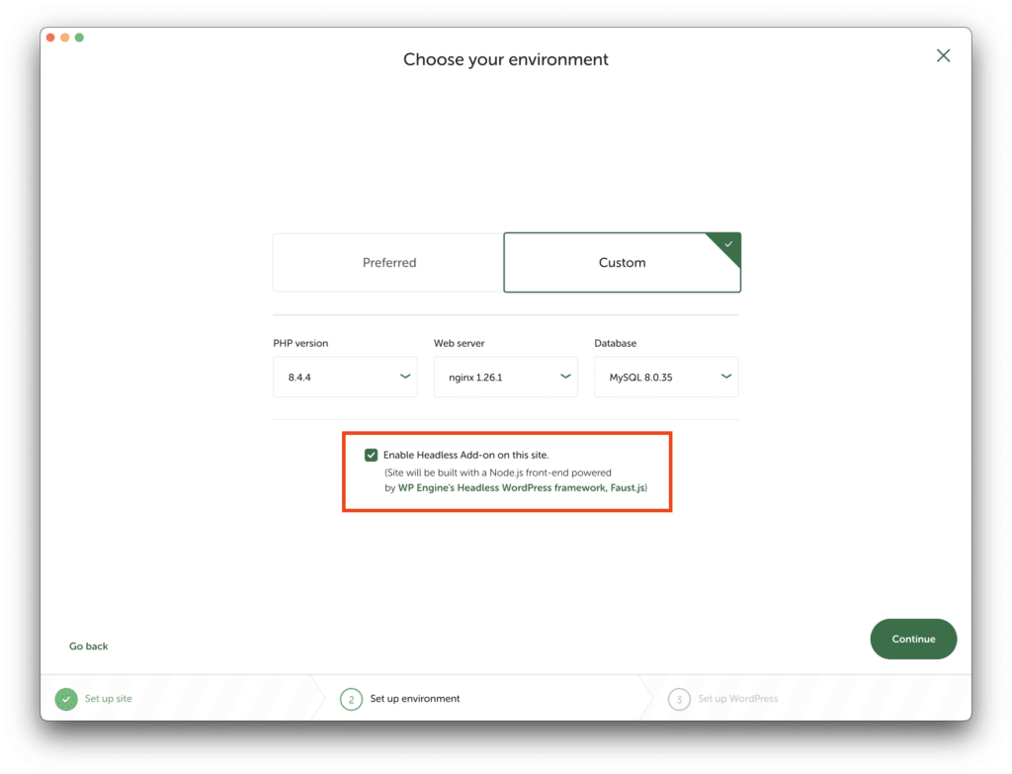Click the step 2 circle icon
The height and width of the screenshot is (774, 1012).
coord(351,699)
